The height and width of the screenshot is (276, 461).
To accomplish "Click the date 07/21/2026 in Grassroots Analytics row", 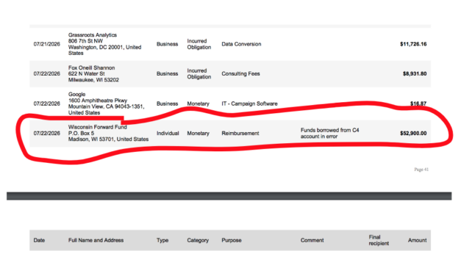I will click(47, 44).
